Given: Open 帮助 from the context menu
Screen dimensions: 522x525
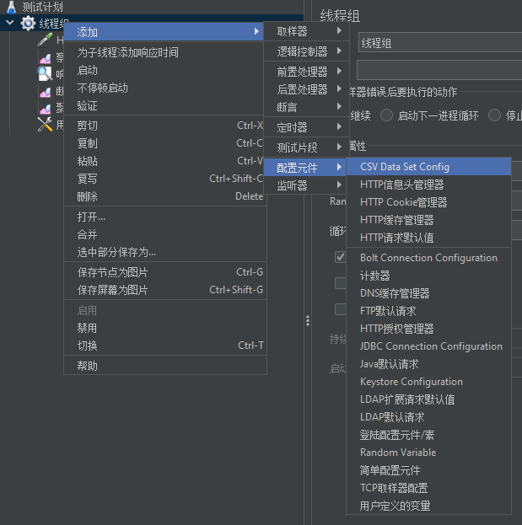Looking at the screenshot, I should [164, 366].
